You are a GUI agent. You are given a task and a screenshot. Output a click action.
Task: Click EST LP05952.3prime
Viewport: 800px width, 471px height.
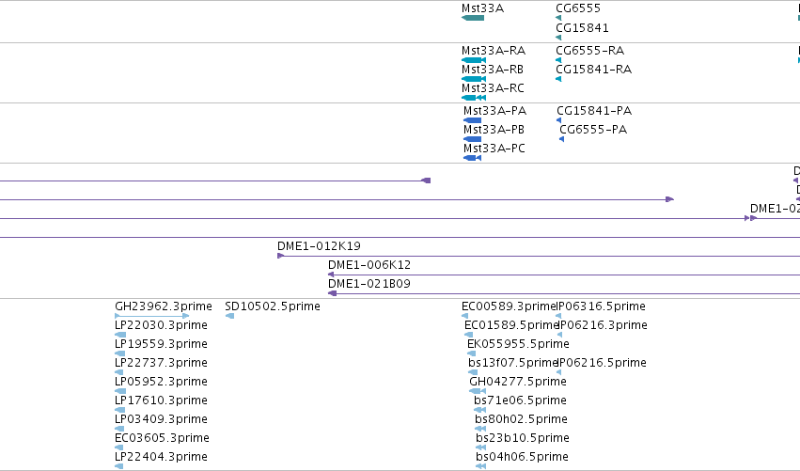(162, 382)
